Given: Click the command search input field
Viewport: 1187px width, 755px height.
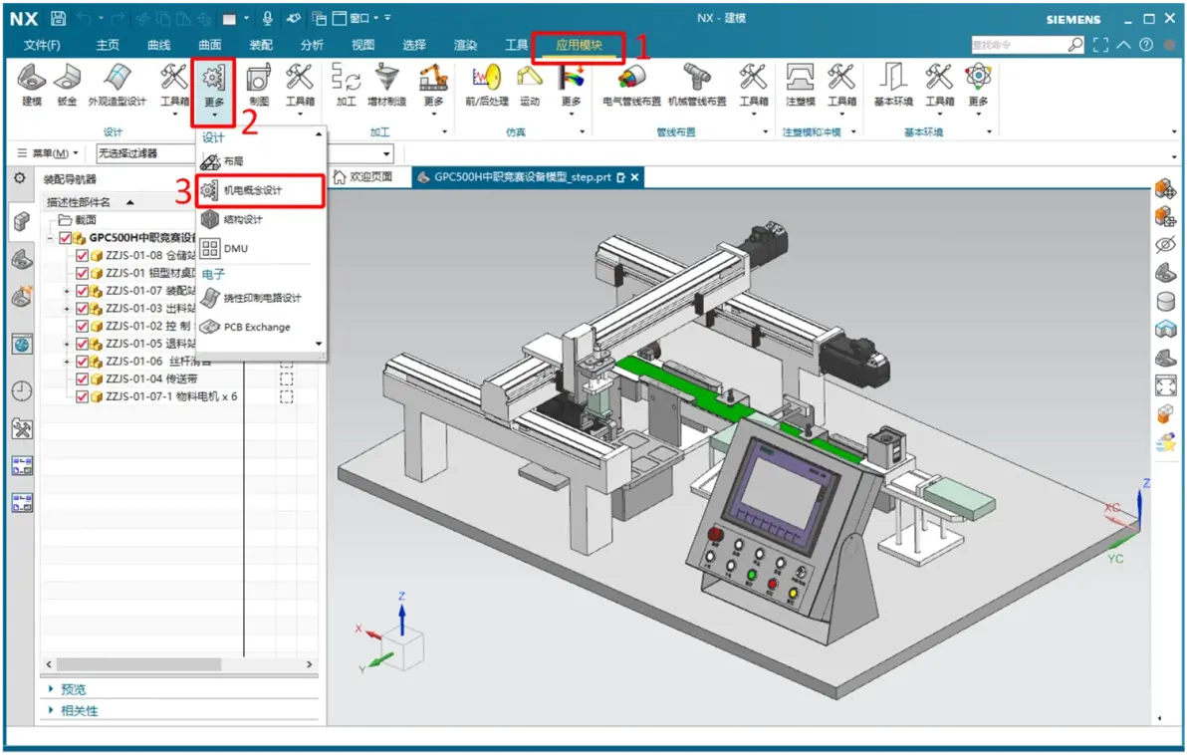Looking at the screenshot, I should coord(1019,45).
